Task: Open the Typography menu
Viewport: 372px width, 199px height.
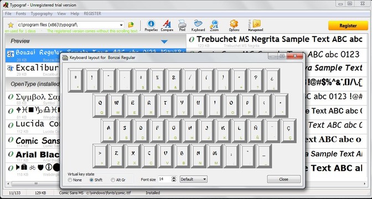Action: (42, 14)
